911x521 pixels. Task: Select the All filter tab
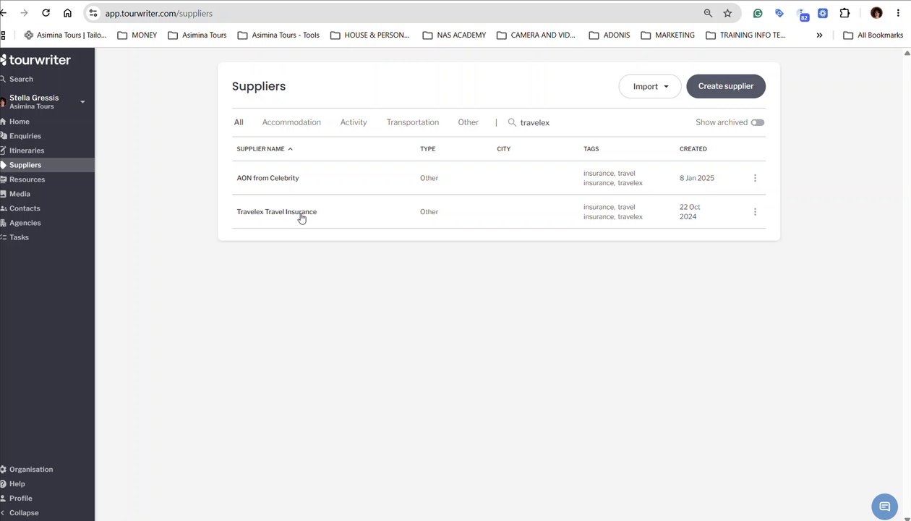click(x=239, y=122)
